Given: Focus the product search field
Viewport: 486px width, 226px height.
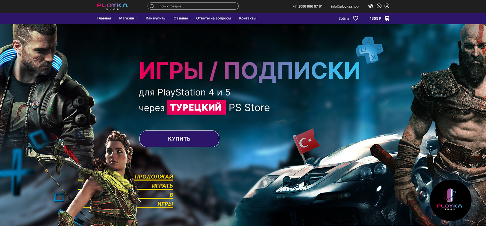Looking at the screenshot, I should [x=193, y=6].
